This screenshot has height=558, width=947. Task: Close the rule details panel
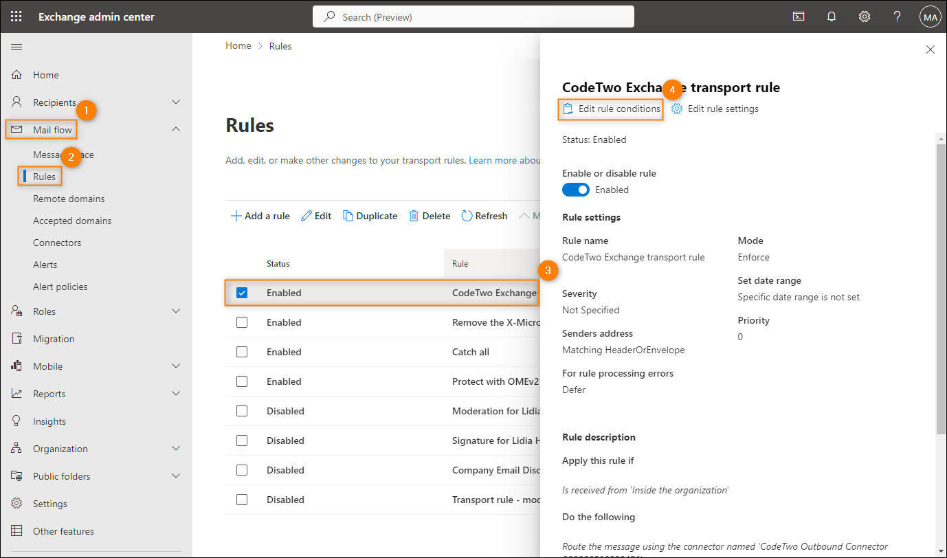coord(931,49)
